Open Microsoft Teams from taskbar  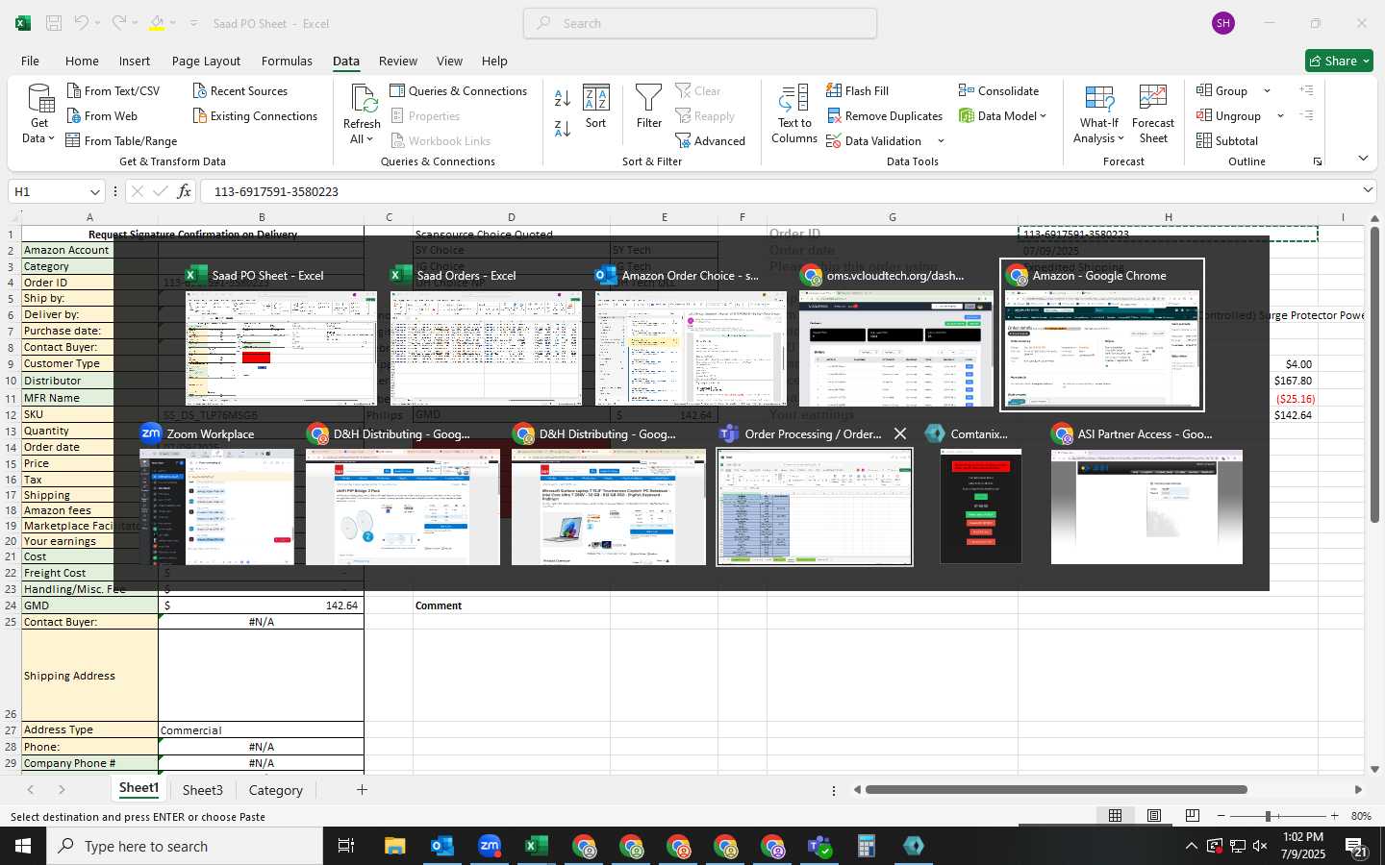tap(819, 846)
